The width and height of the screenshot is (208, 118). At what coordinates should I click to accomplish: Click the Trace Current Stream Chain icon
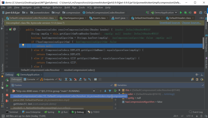(x=100, y=79)
